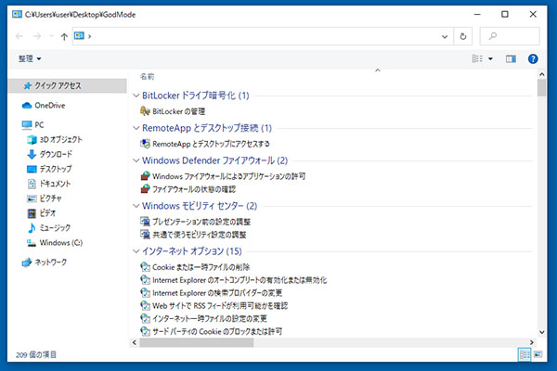
Task: Toggle the preview pane icon
Action: click(x=511, y=58)
